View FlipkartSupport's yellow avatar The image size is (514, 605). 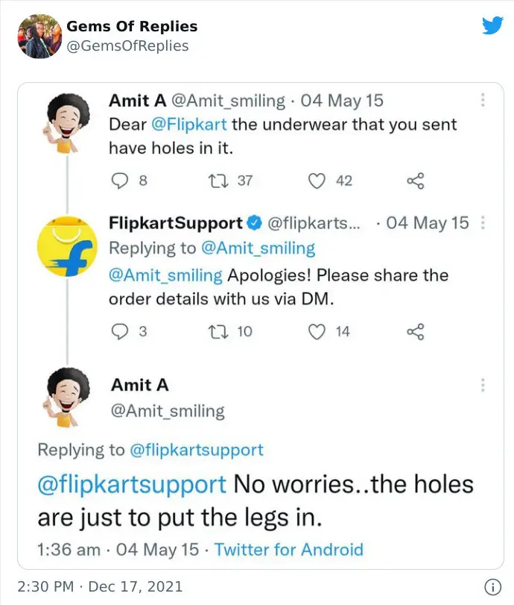coord(68,247)
